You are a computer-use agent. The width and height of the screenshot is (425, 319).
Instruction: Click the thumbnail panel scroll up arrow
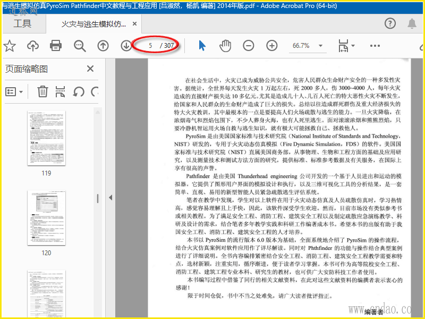pos(98,112)
